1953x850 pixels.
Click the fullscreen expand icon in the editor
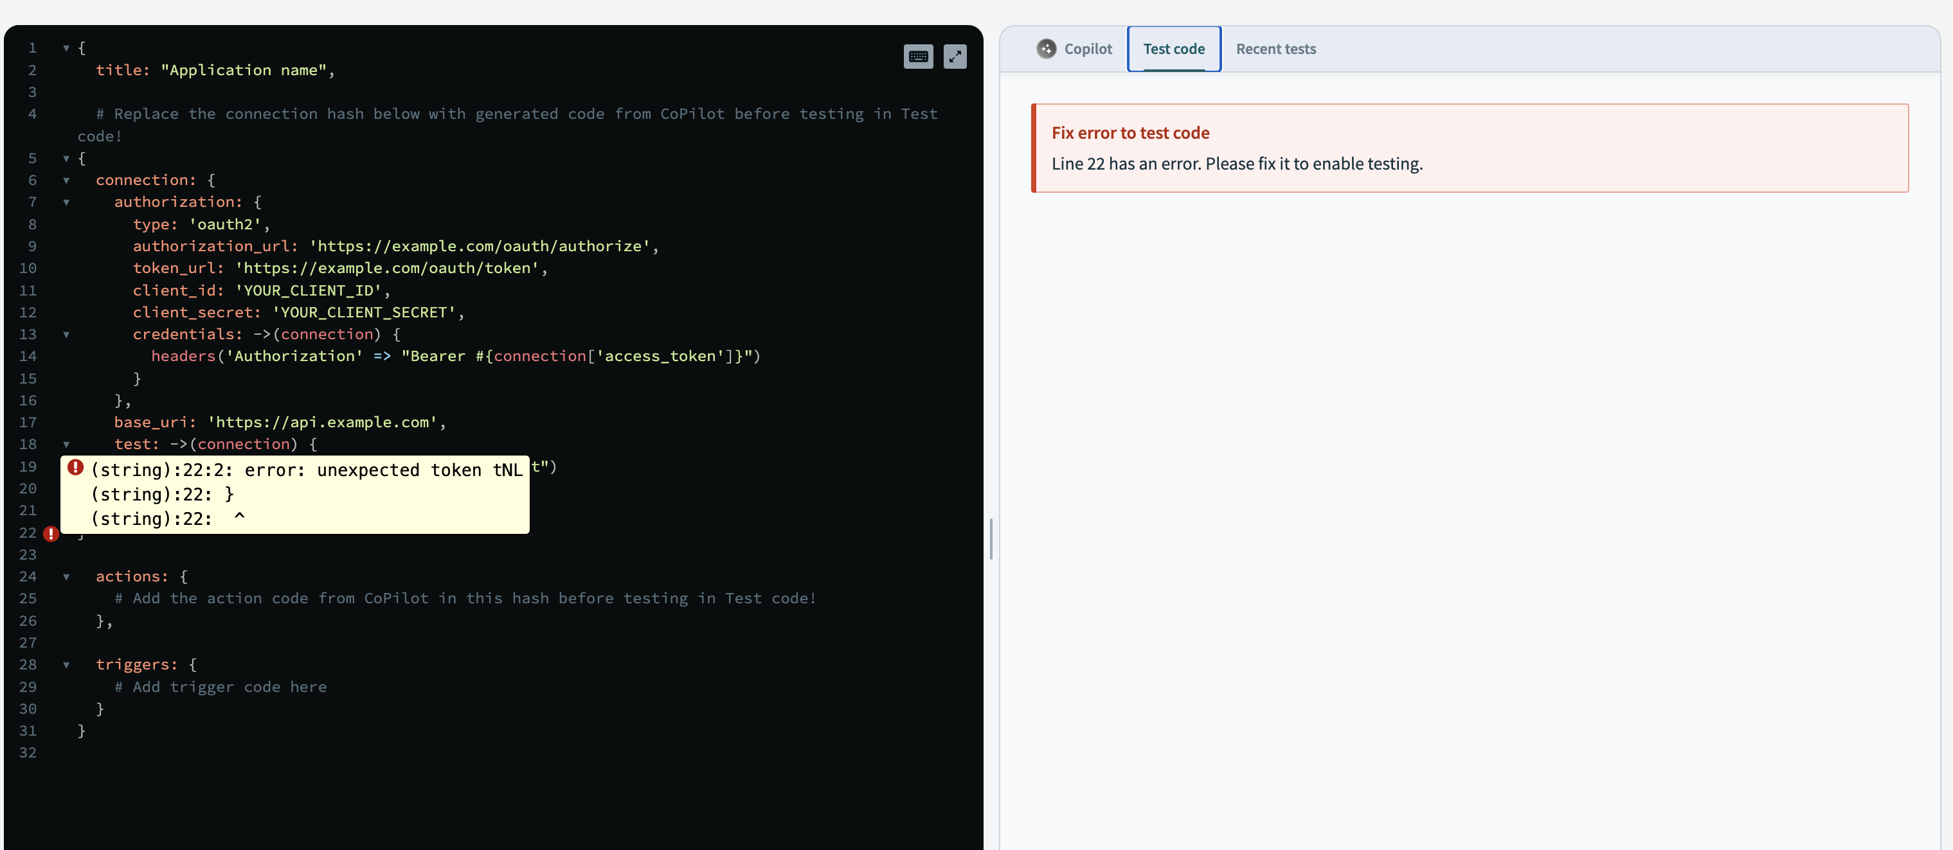pyautogui.click(x=955, y=56)
